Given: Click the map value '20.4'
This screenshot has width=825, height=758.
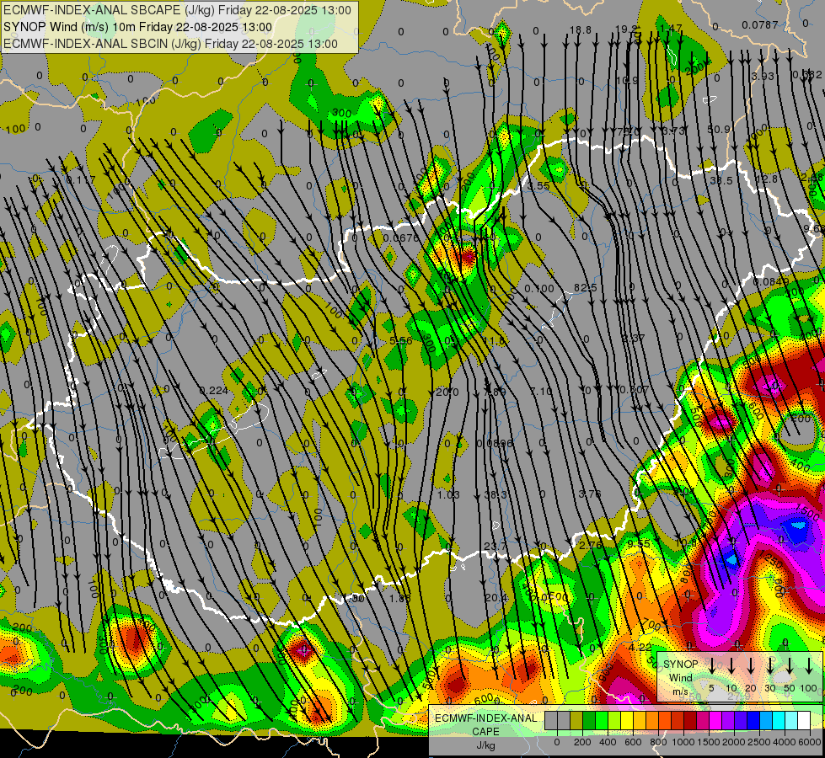Looking at the screenshot, I should pyautogui.click(x=496, y=598).
